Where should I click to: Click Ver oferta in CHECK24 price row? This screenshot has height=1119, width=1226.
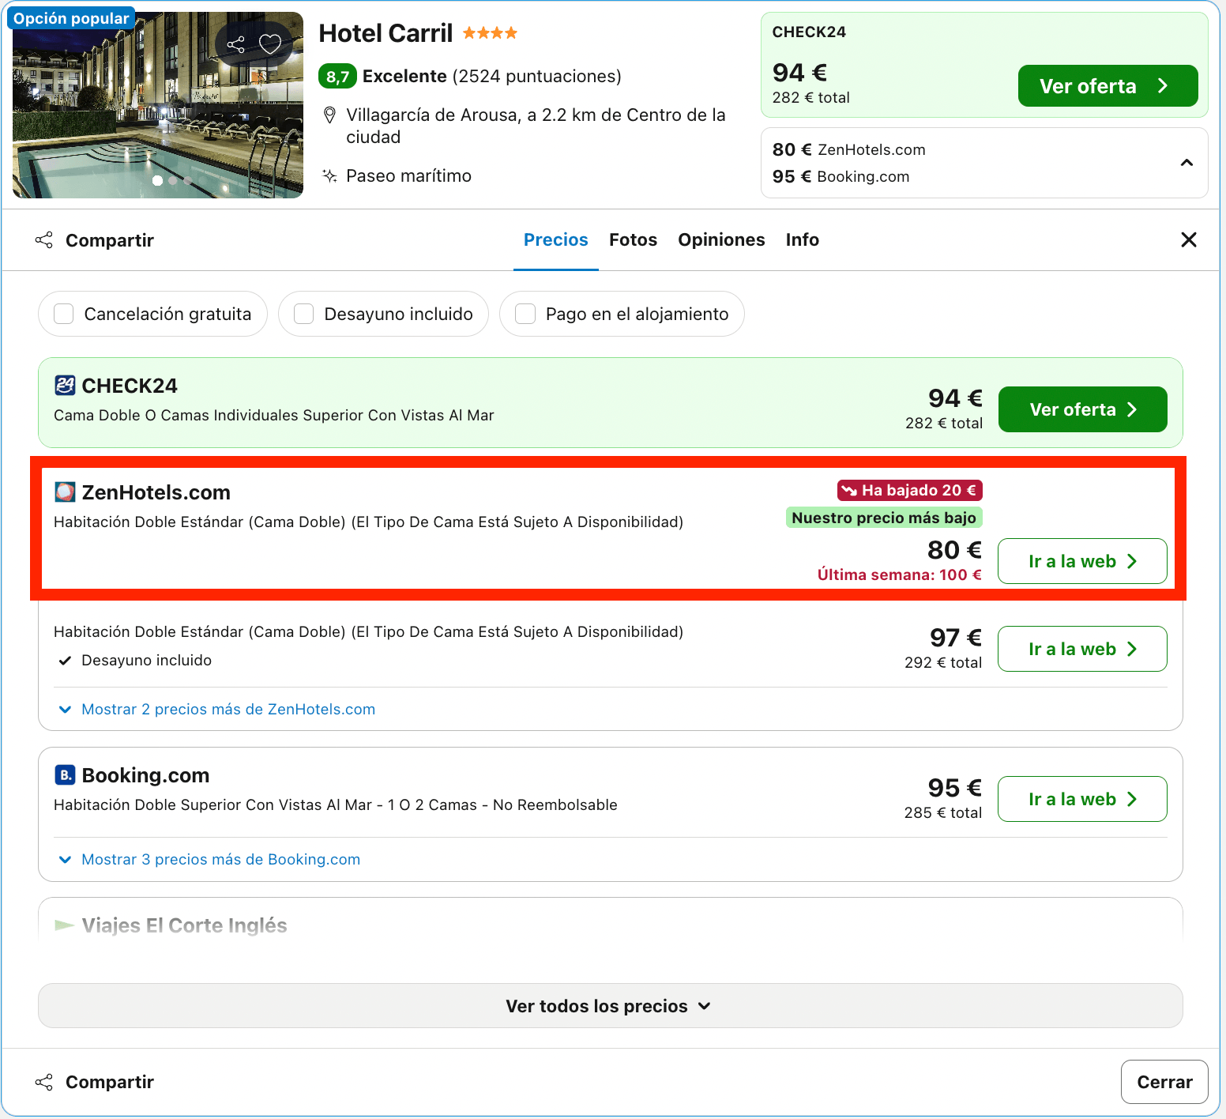pos(1083,409)
